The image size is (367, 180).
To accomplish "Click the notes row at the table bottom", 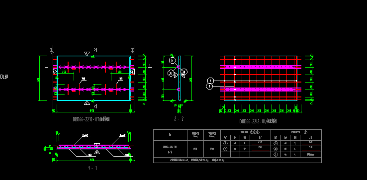I will coord(237,160).
